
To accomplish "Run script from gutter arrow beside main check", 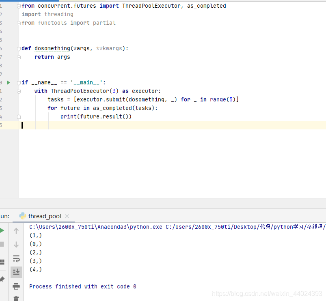I will (x=8, y=83).
